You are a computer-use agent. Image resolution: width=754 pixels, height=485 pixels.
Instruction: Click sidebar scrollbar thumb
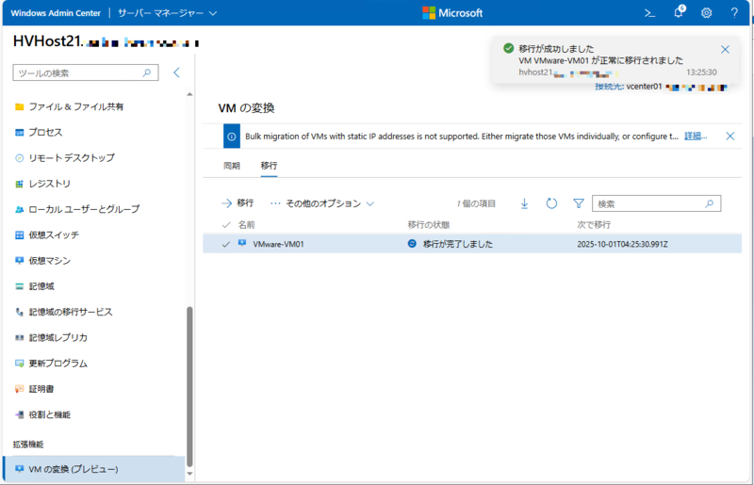tap(189, 386)
